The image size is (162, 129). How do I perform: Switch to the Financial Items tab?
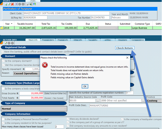click(x=47, y=40)
